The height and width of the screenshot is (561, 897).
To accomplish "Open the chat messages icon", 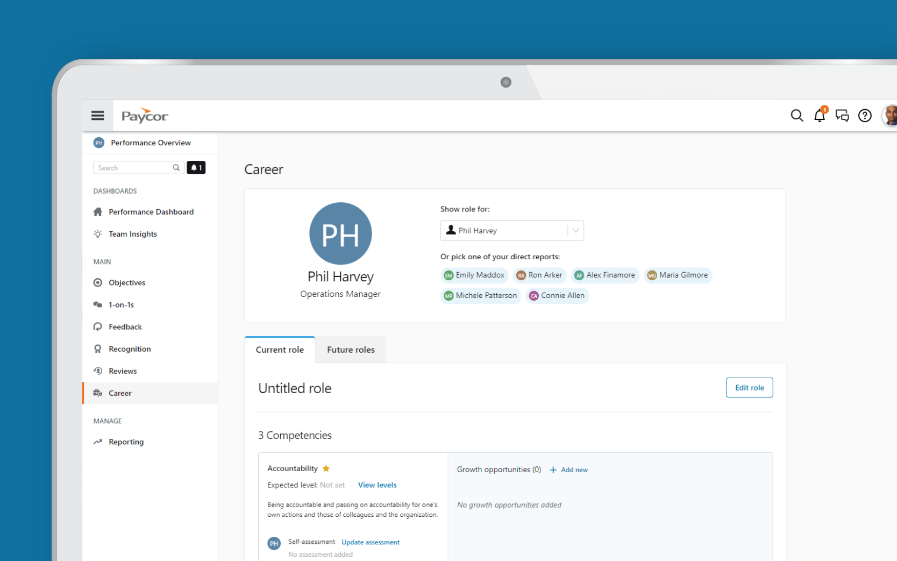I will [x=842, y=116].
